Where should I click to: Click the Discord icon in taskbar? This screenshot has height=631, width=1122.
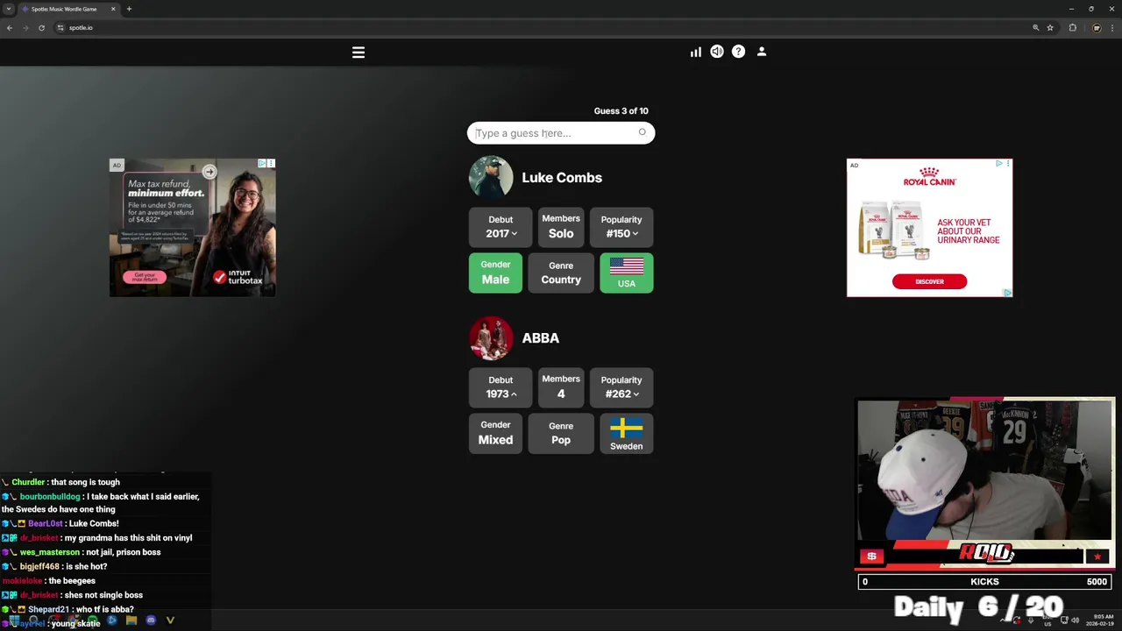[x=151, y=620]
